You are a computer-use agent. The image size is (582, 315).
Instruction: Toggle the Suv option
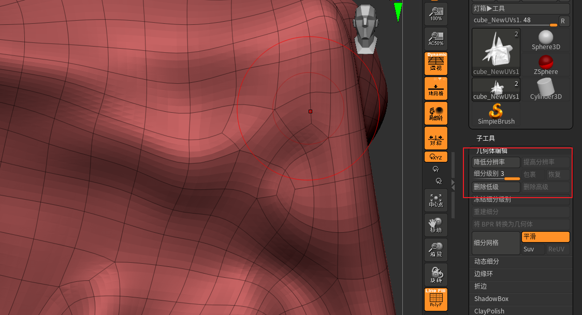click(533, 249)
